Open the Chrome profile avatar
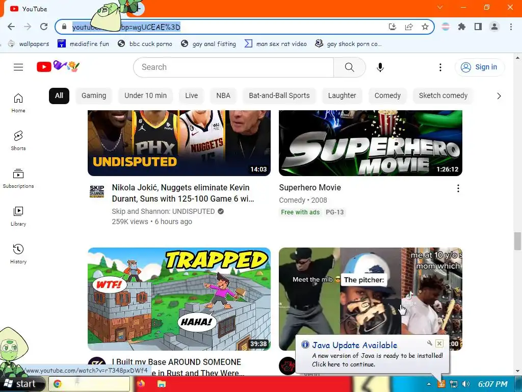522x392 pixels. [494, 27]
